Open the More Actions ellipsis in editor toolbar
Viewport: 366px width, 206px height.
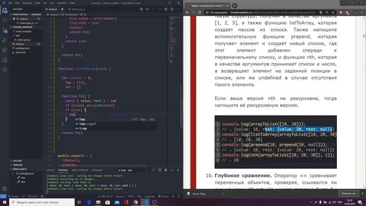coord(178,9)
